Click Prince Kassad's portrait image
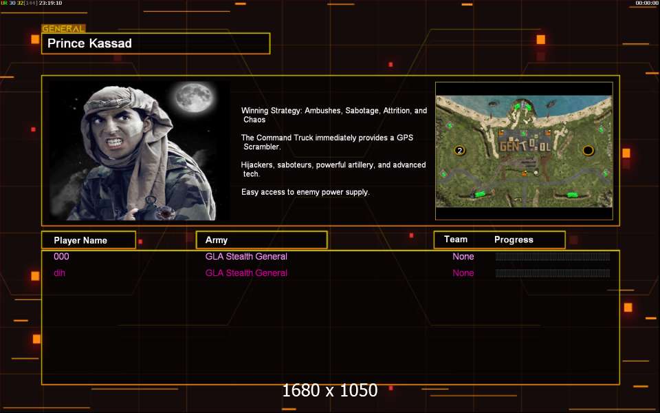The width and height of the screenshot is (660, 413). (x=140, y=151)
